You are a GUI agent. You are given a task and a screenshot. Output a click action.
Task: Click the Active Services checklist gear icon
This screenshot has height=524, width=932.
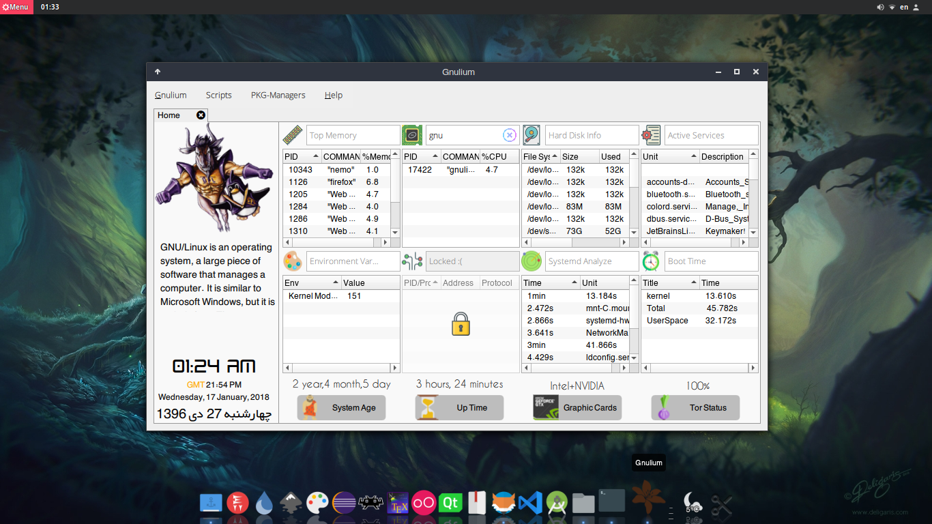point(651,135)
